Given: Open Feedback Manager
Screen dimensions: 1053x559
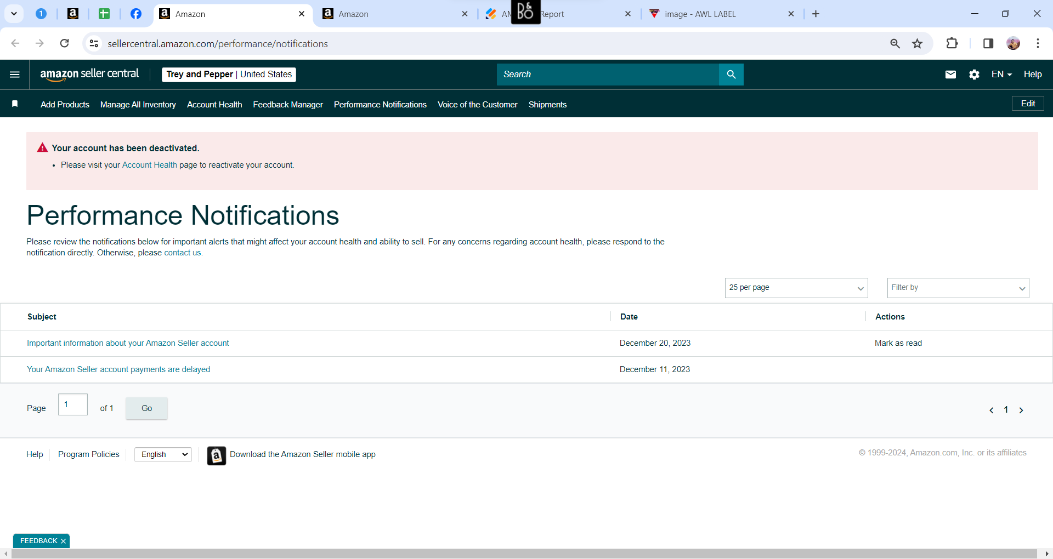Looking at the screenshot, I should coord(288,105).
